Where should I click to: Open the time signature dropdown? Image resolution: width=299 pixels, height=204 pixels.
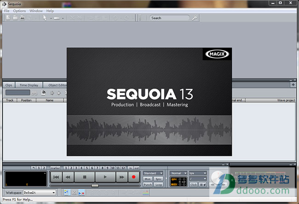[198, 179]
